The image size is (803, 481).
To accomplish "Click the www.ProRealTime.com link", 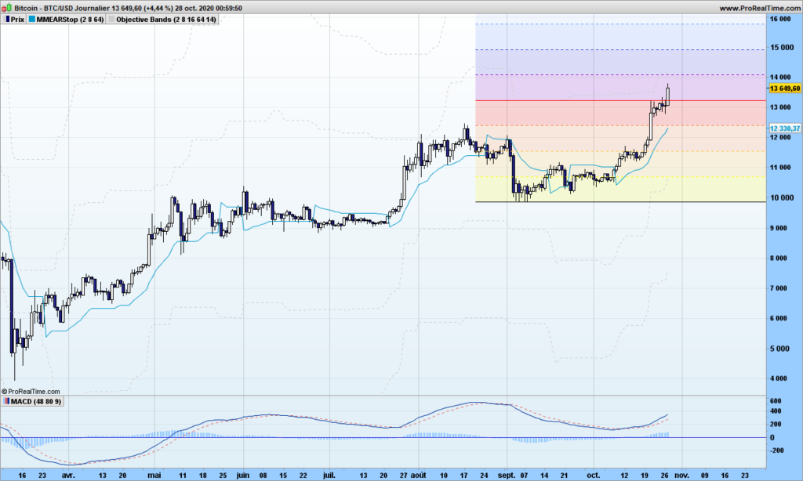I will tap(760, 8).
